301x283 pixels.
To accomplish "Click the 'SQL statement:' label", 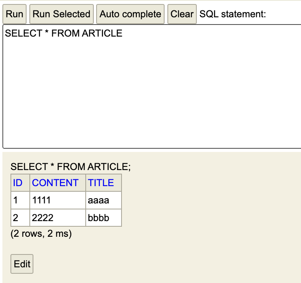I will pos(233,14).
